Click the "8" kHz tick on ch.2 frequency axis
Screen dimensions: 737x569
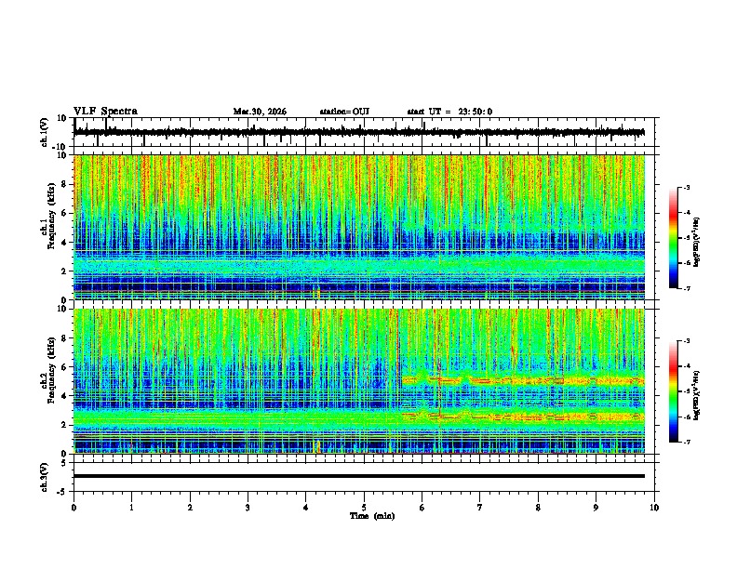tap(65, 338)
